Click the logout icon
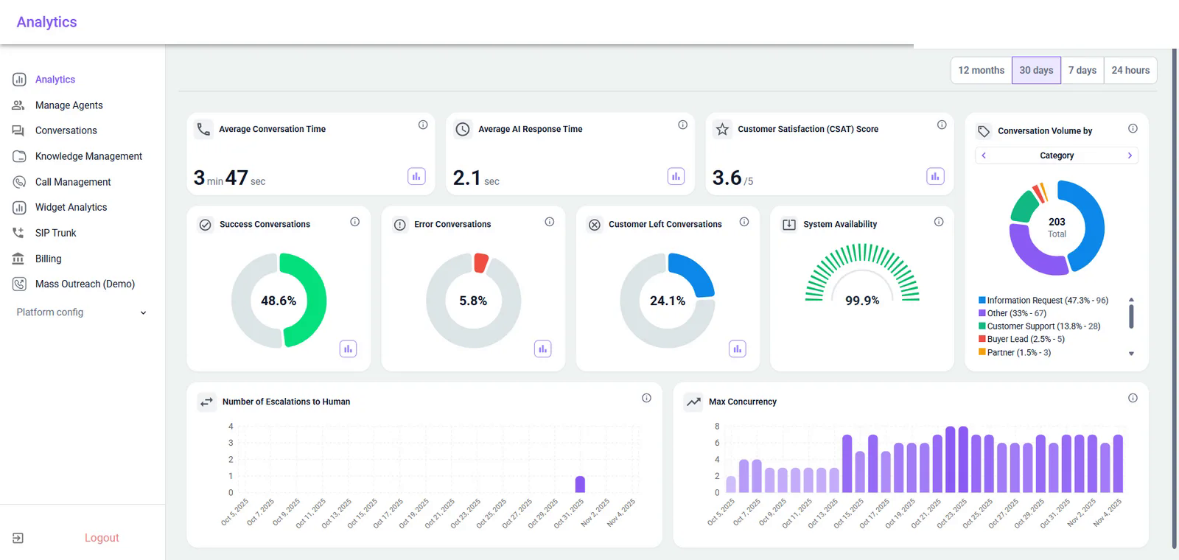 [18, 538]
